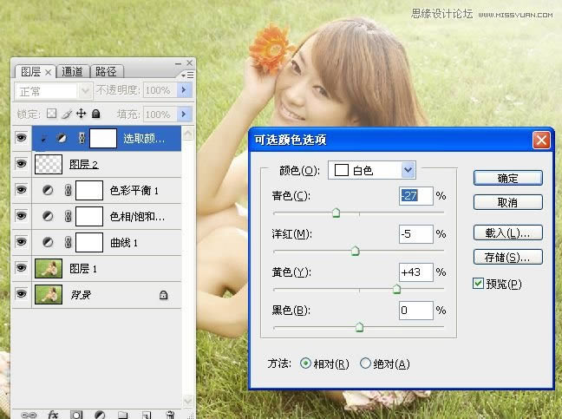
Task: Open the 颜色 color dropdown
Action: click(408, 170)
